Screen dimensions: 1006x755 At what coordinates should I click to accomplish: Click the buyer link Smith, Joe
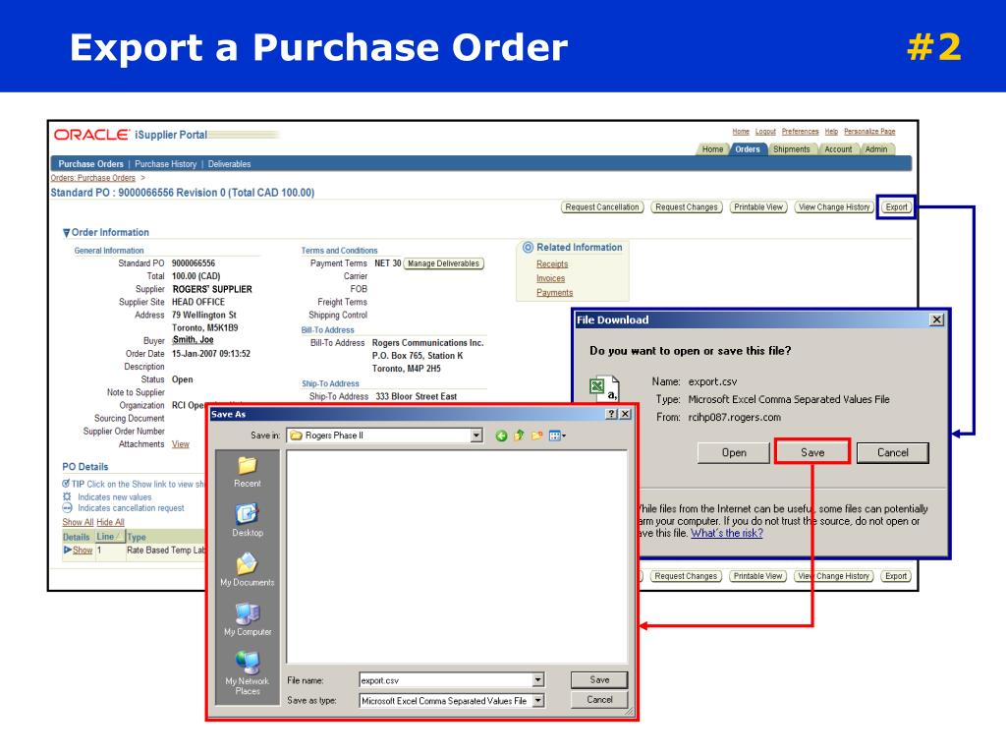[x=193, y=340]
